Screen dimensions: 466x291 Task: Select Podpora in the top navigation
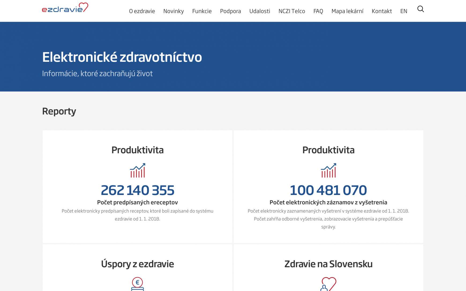click(x=230, y=11)
